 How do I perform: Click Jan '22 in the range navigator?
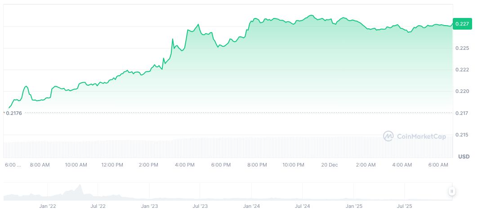pos(47,206)
